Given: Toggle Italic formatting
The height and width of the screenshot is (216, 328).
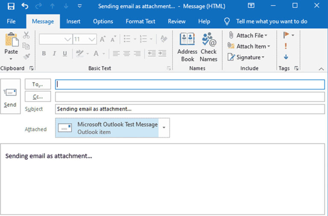Looking at the screenshot, I should (x=54, y=54).
